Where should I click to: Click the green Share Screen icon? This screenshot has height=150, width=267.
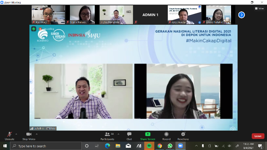pos(148,134)
